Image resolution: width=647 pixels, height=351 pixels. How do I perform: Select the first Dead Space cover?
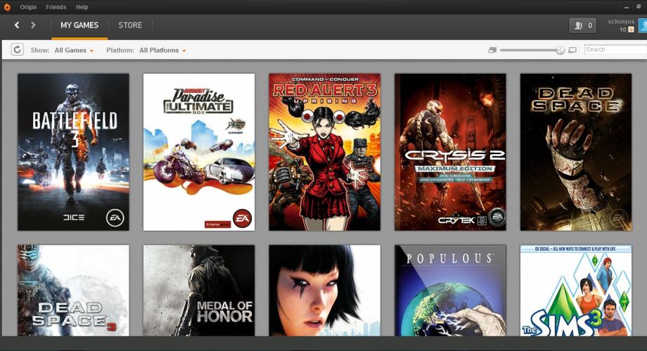click(x=575, y=152)
